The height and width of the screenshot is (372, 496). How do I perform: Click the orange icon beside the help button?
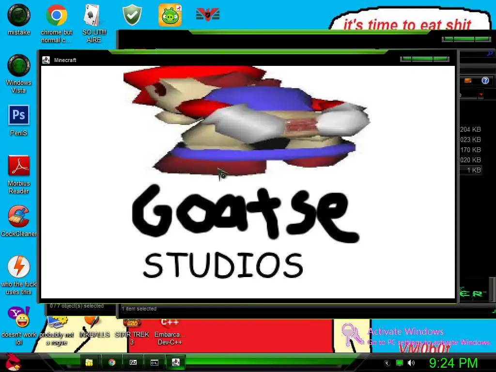(468, 81)
